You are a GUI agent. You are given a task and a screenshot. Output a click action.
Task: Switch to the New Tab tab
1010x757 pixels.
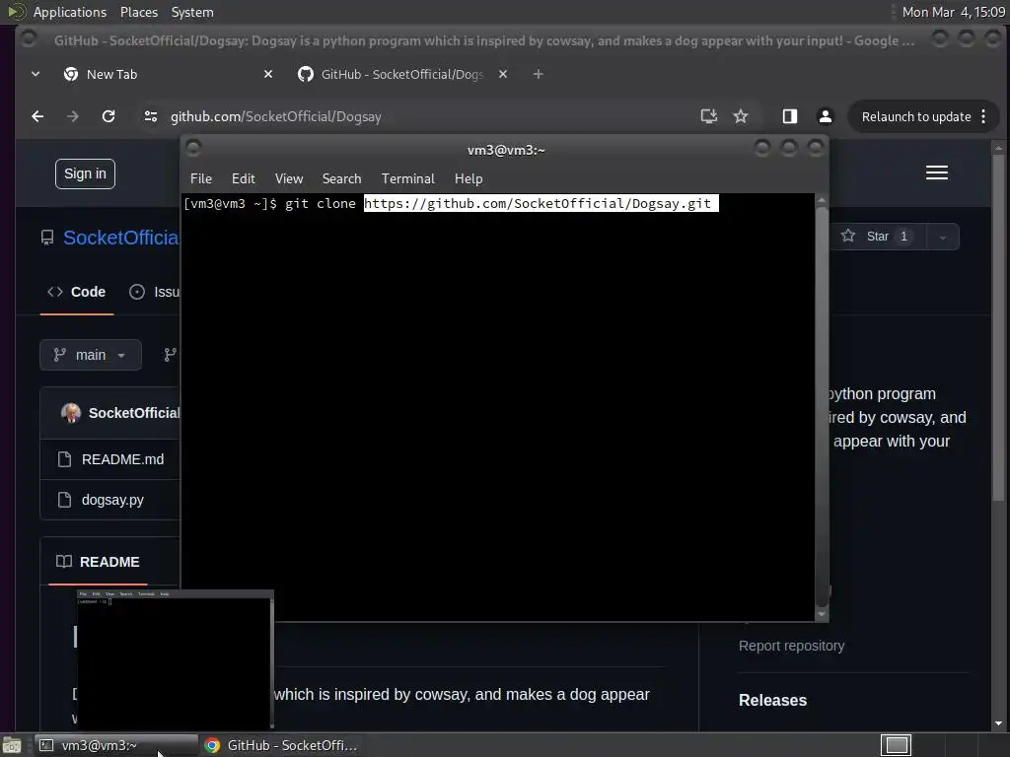pos(168,74)
